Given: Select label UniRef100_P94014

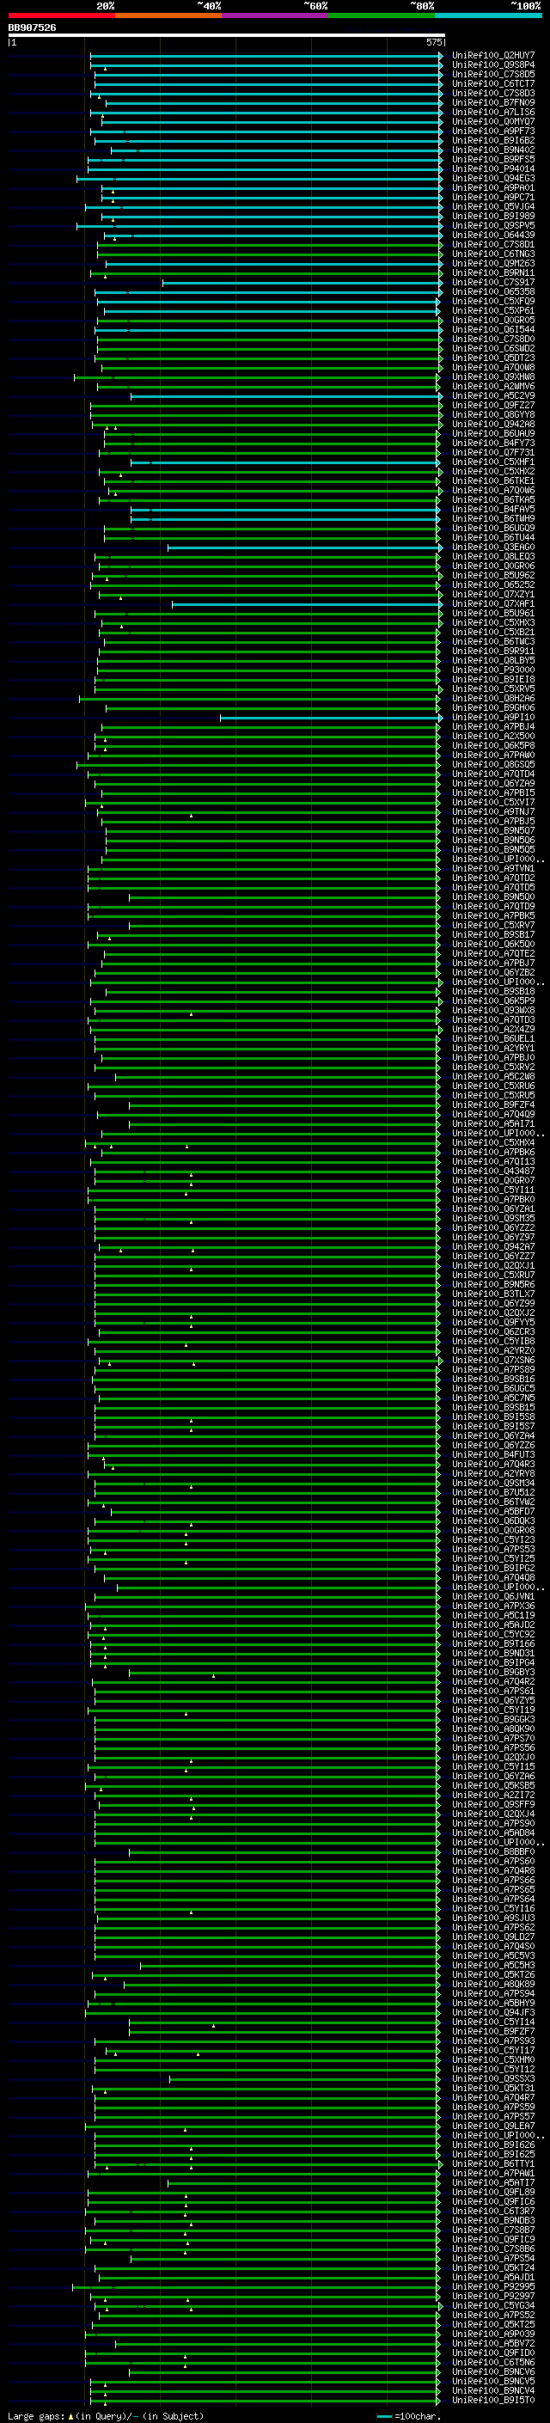Looking at the screenshot, I should coord(492,168).
